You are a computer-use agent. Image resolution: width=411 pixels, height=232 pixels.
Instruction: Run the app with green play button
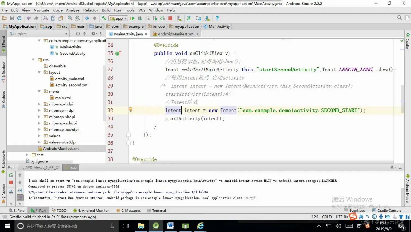tap(132, 18)
